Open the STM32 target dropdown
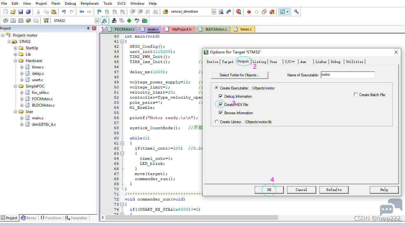This screenshot has width=405, height=225. pos(97,21)
